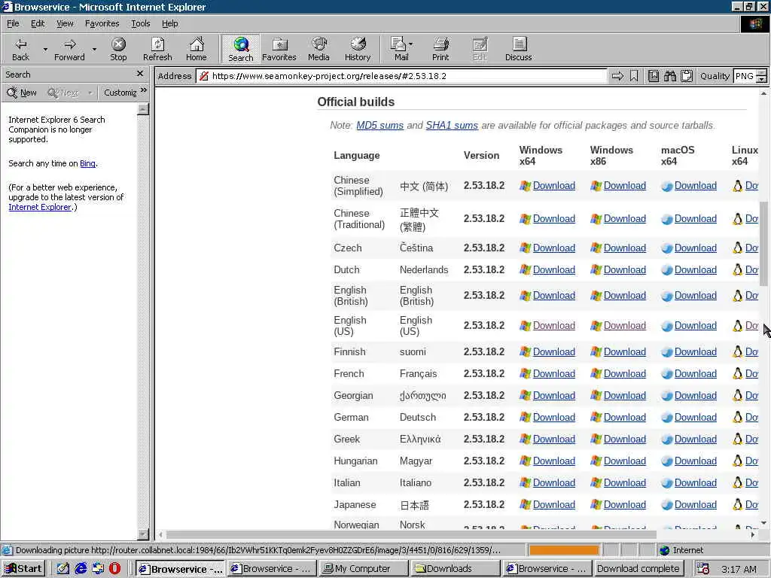The width and height of the screenshot is (771, 578).
Task: Toggle the Search companion toolbar button
Action: tap(240, 49)
